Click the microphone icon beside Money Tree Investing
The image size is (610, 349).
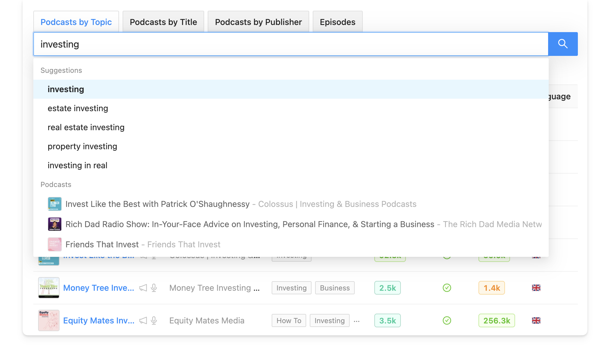(x=154, y=288)
